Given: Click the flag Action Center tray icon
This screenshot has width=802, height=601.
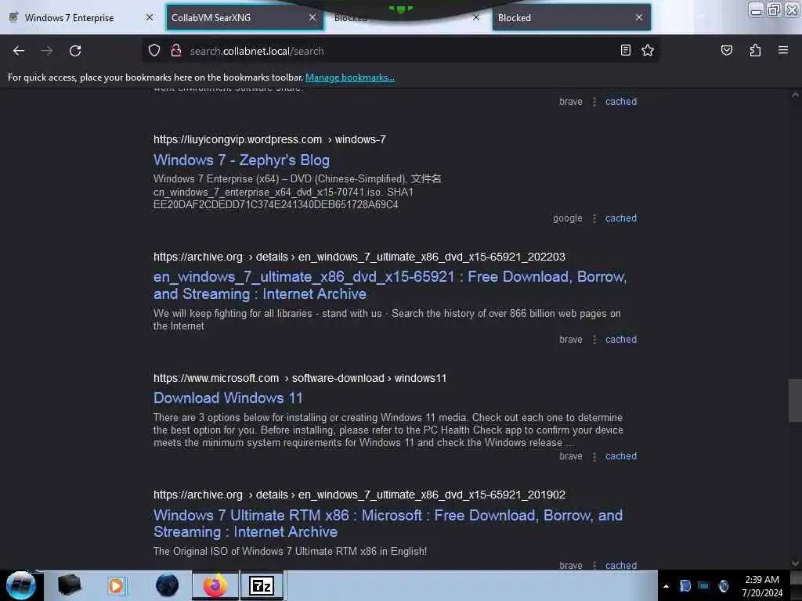Looking at the screenshot, I should 685,585.
